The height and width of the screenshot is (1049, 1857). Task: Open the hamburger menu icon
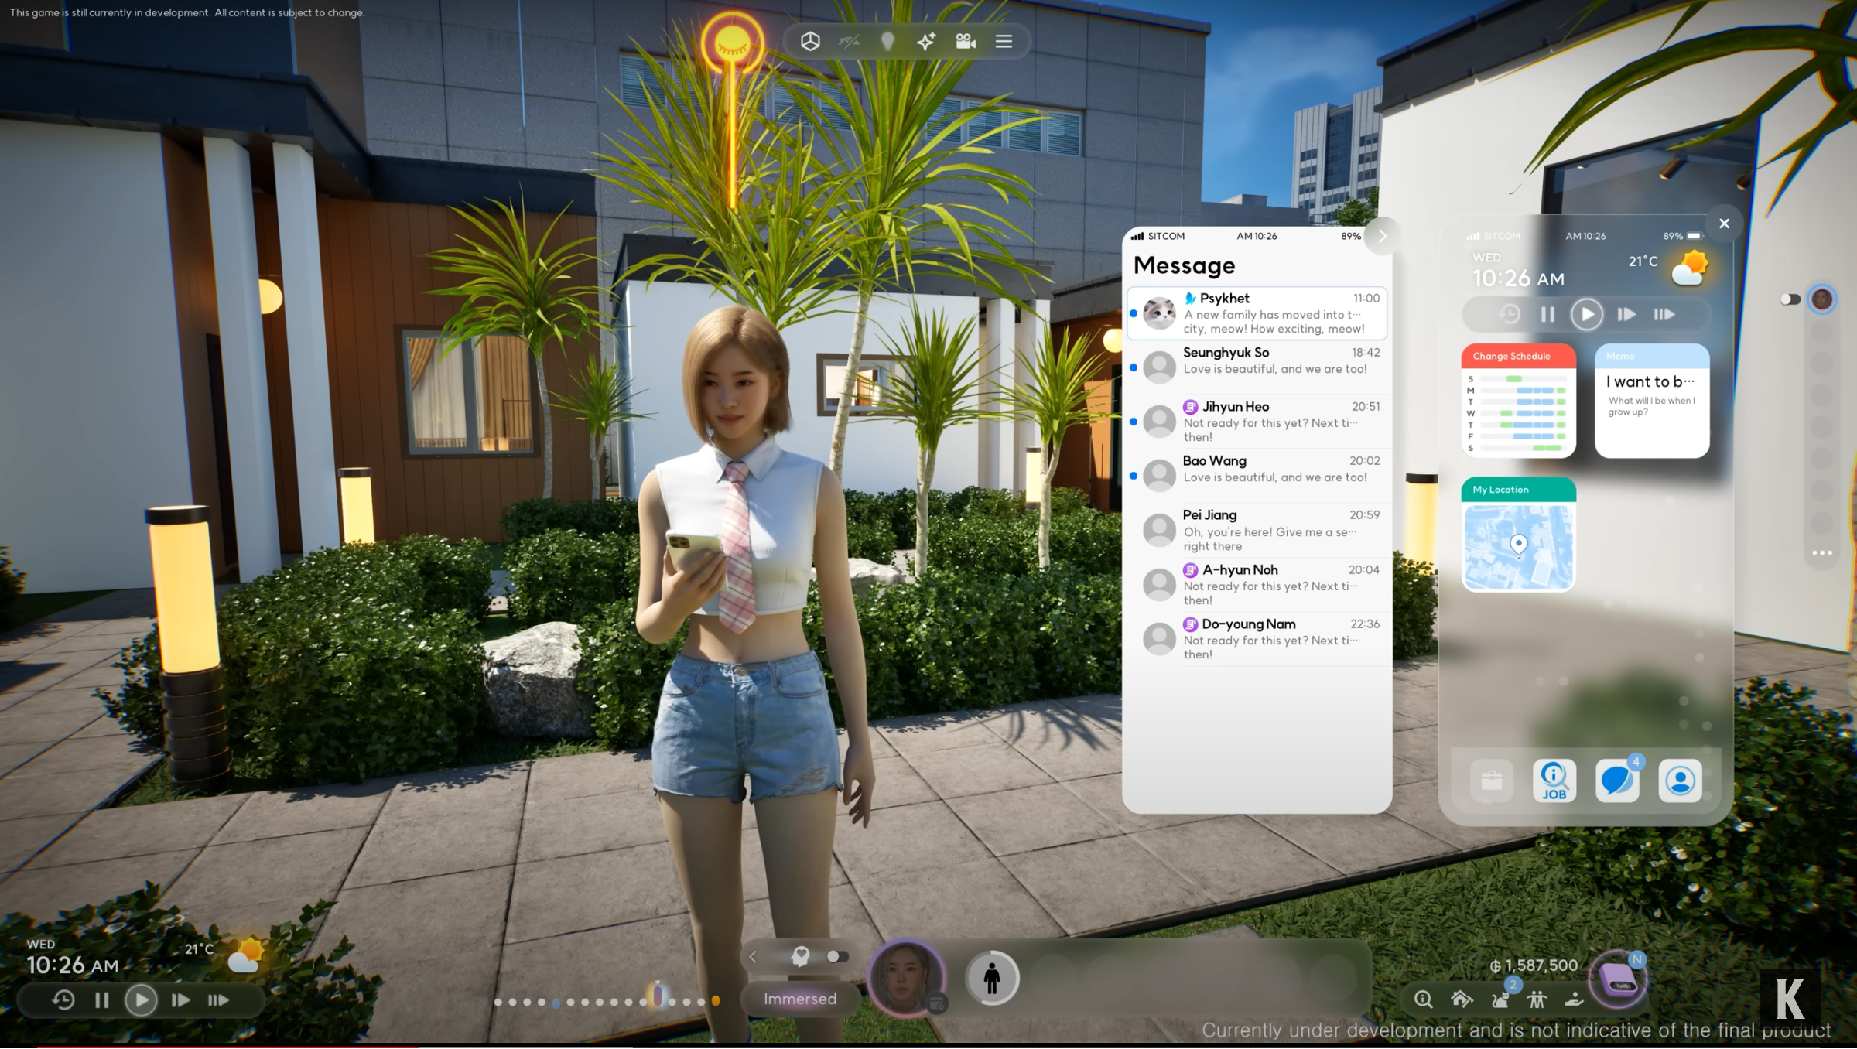1007,41
